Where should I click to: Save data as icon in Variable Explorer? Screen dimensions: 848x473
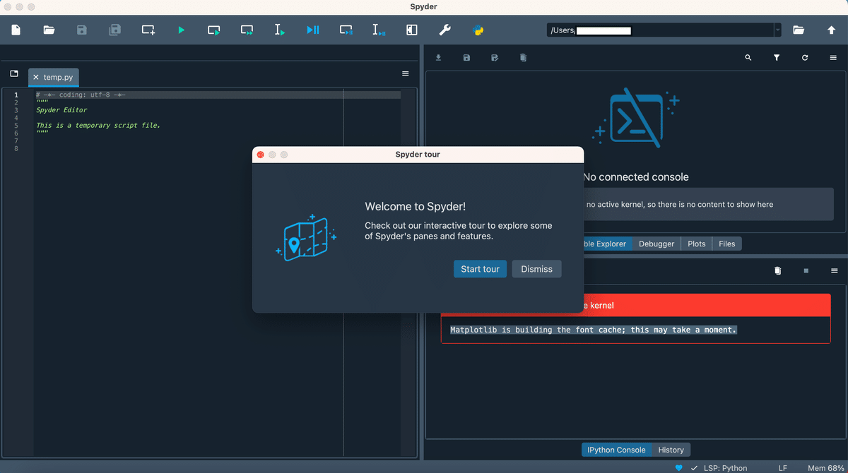[x=495, y=58]
